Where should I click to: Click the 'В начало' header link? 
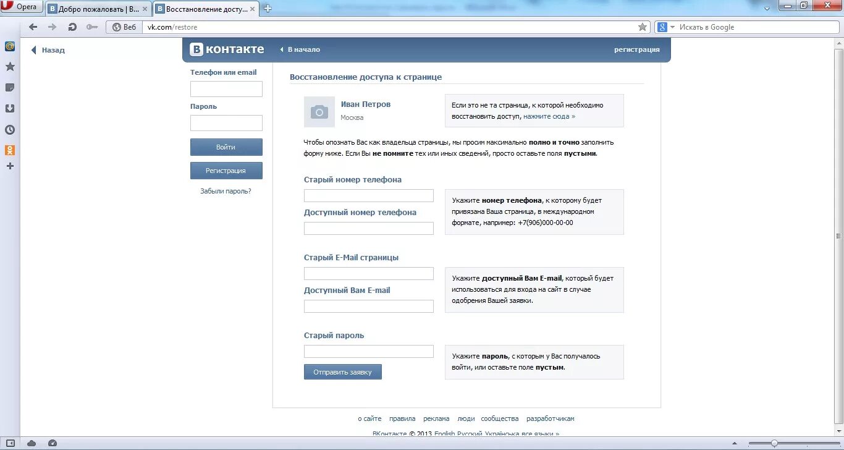tap(300, 49)
